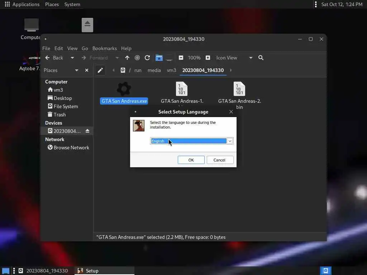Eject the 20230804 device in the sidebar
The image size is (367, 275).
(87, 131)
